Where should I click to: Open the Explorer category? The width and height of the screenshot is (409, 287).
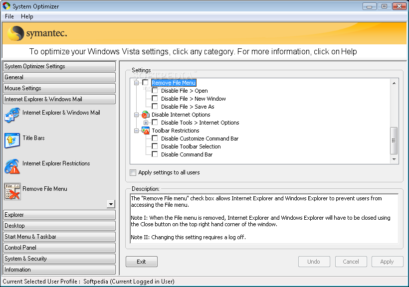59,215
